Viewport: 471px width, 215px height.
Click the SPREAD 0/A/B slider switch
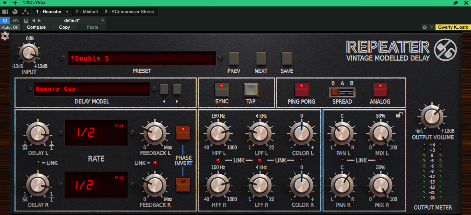(342, 93)
